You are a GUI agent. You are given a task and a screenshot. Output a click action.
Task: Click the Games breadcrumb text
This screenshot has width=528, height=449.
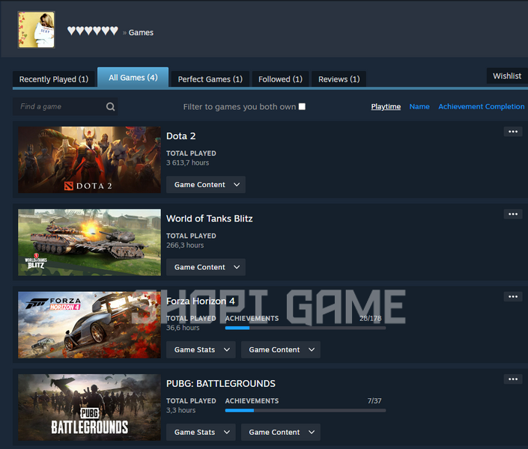[141, 33]
